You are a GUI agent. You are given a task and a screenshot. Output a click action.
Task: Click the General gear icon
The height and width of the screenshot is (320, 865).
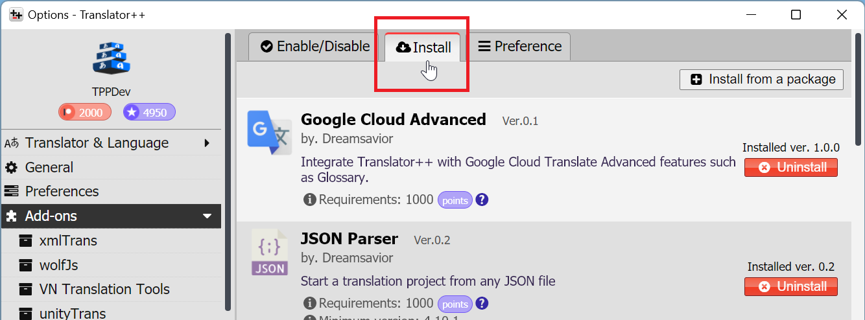click(x=11, y=167)
